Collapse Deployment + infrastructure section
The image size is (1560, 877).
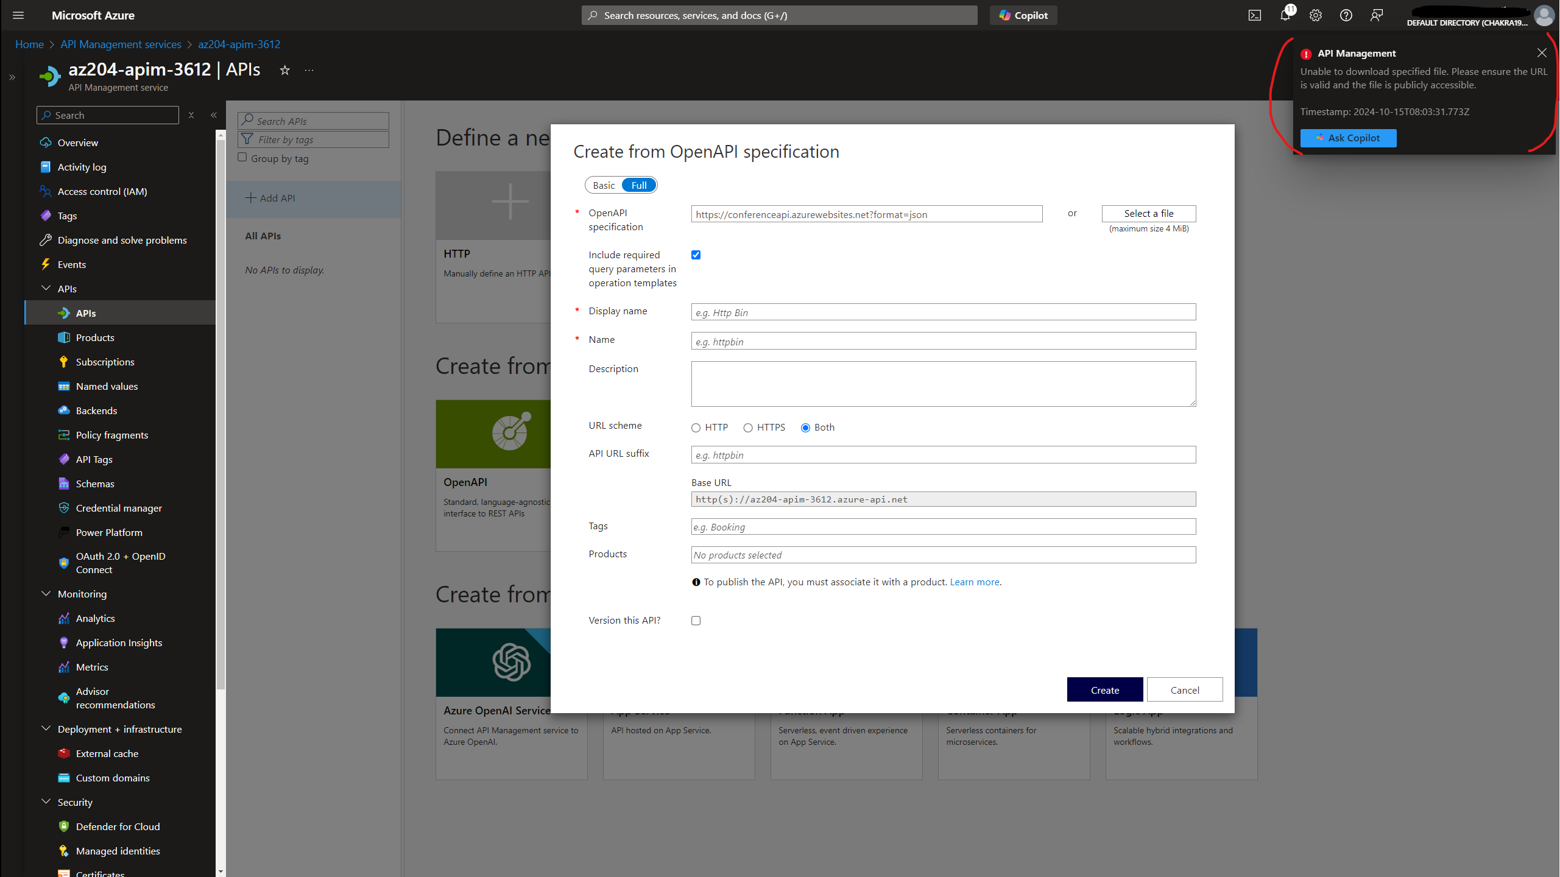click(46, 728)
